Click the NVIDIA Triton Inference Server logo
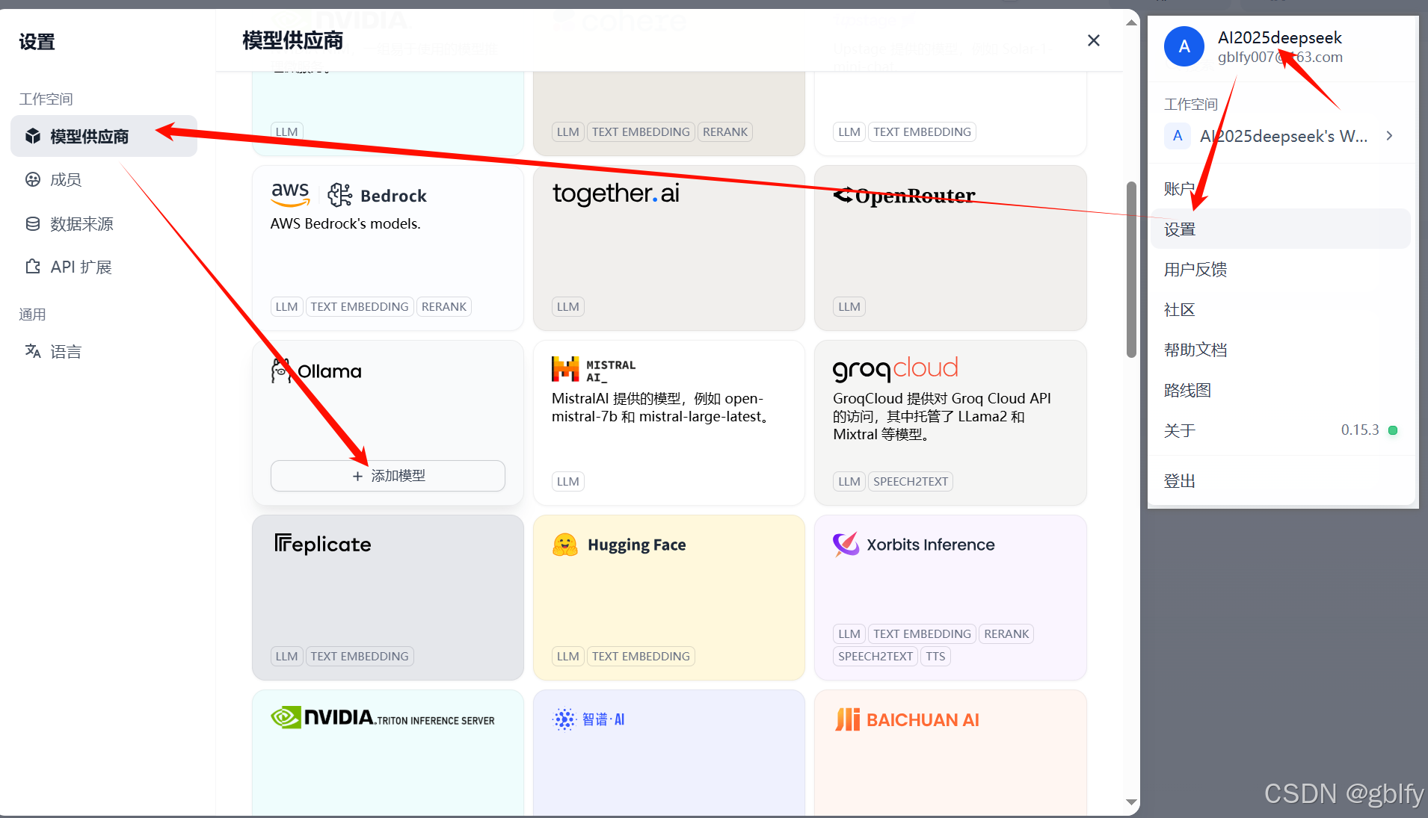This screenshot has height=818, width=1428. click(x=383, y=718)
